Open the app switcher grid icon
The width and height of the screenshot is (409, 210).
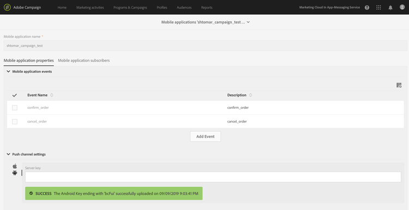378,8
